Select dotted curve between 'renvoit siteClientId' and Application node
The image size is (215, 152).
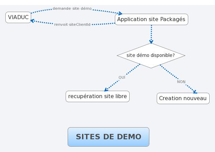(104, 24)
